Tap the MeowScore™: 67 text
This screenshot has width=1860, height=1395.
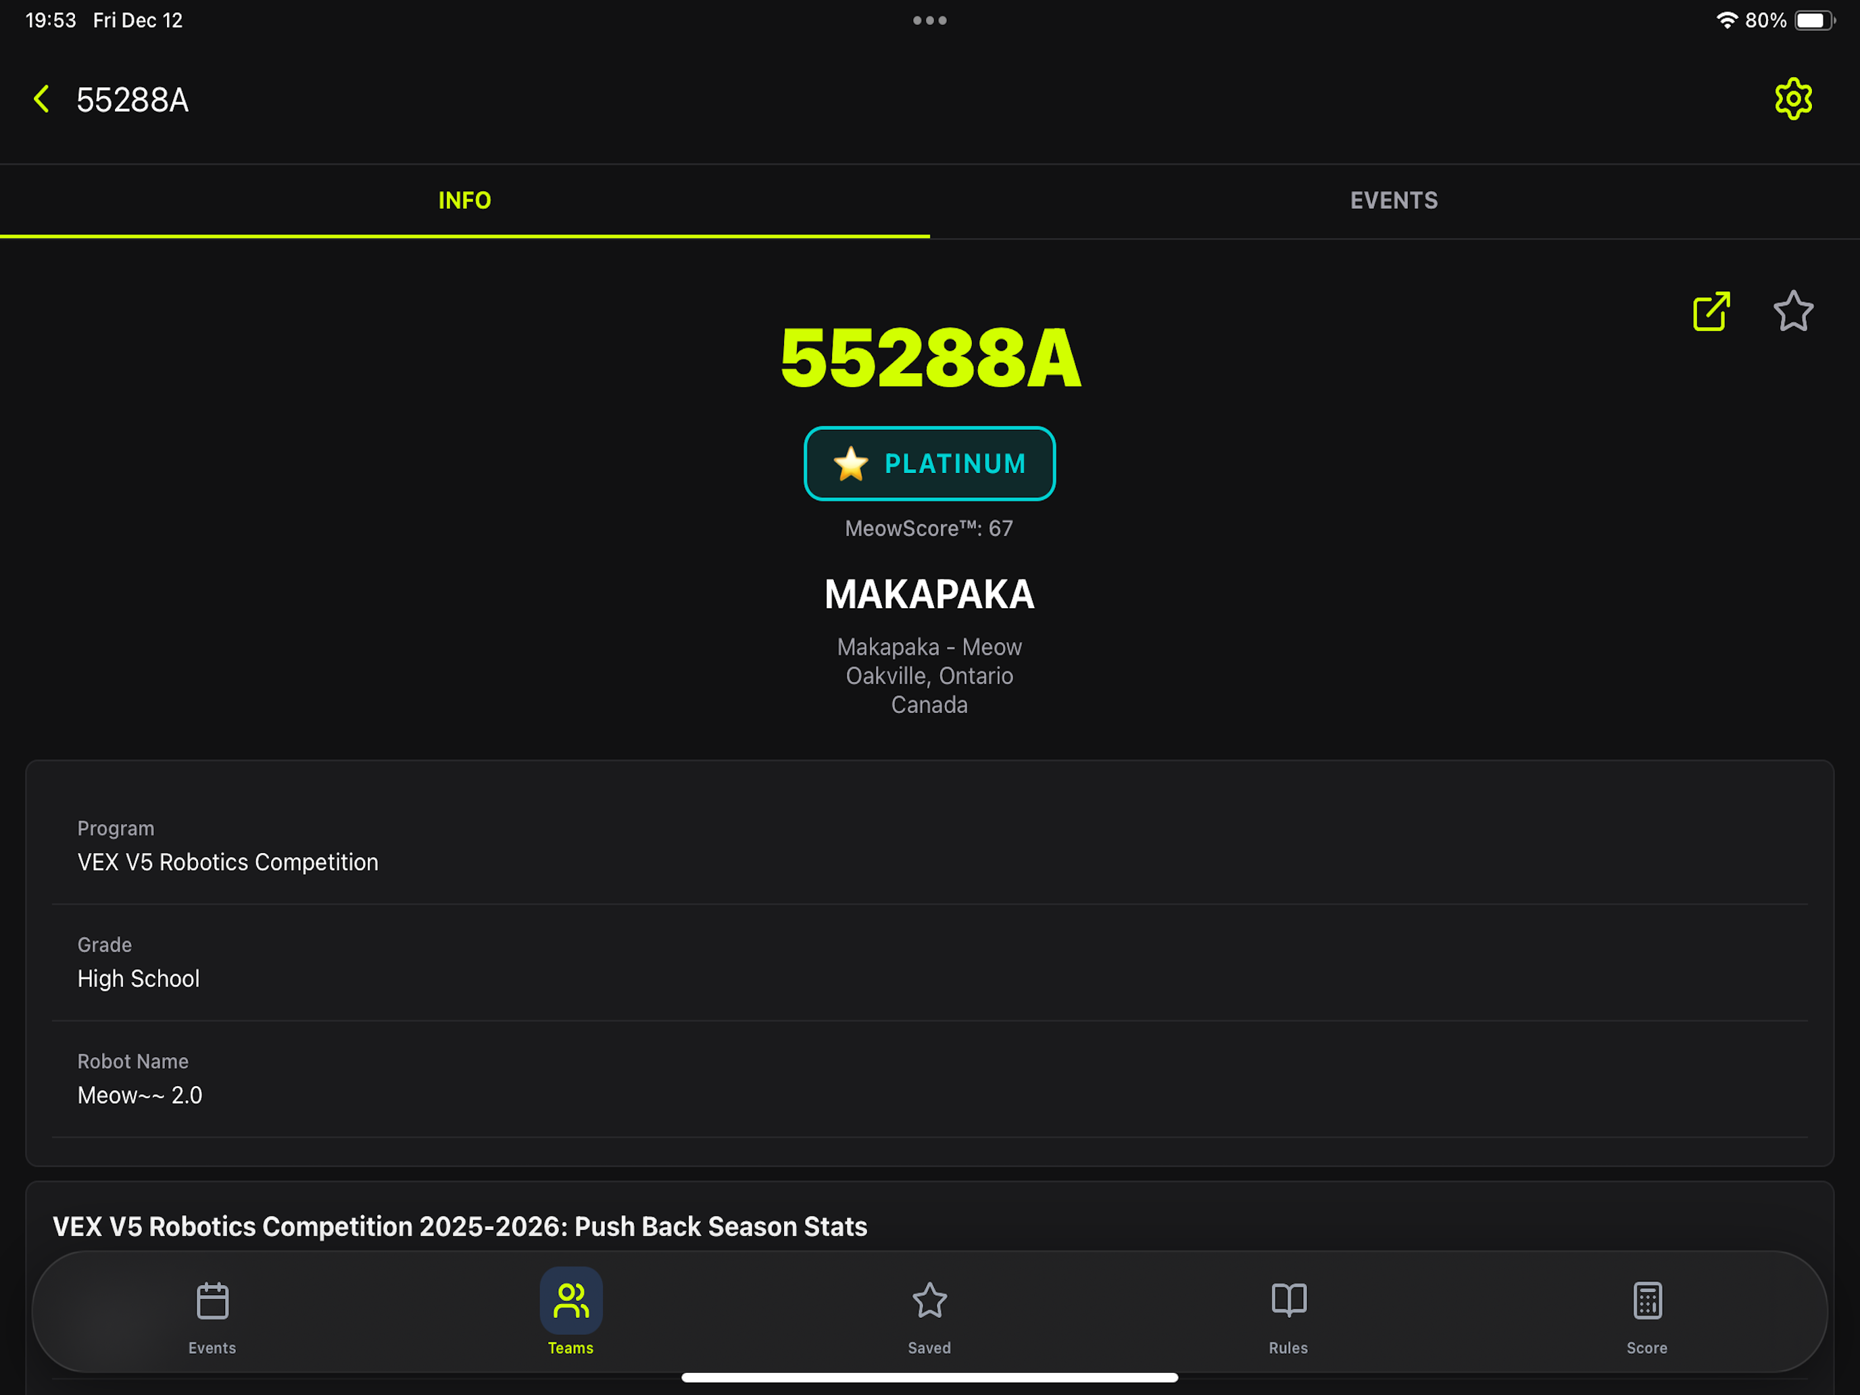pyautogui.click(x=929, y=528)
